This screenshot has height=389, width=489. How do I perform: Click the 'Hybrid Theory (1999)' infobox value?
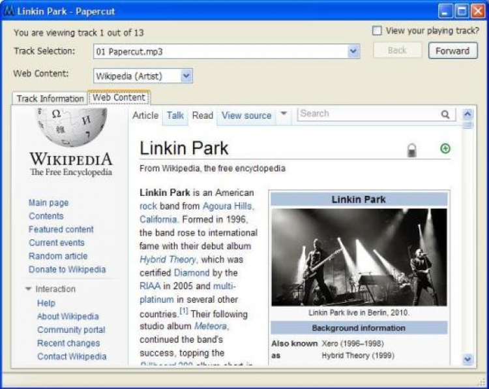click(358, 356)
